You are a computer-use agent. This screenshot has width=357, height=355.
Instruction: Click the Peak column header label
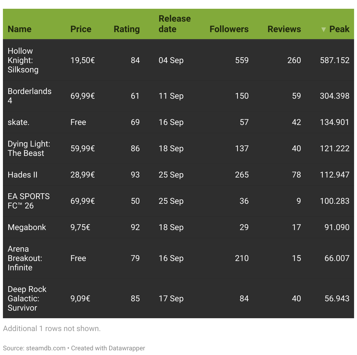[x=339, y=29]
